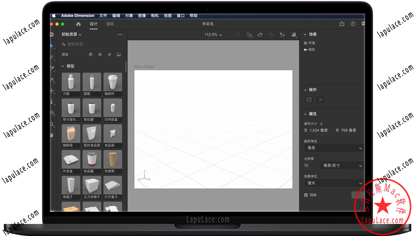
Task: Click the lock icon next to 画布大小
Action: click(322, 123)
